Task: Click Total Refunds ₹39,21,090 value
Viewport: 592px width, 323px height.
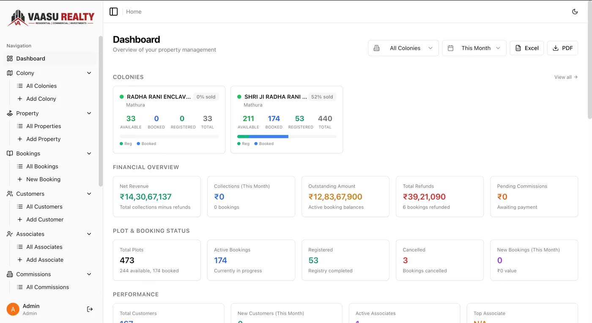Action: (x=424, y=197)
